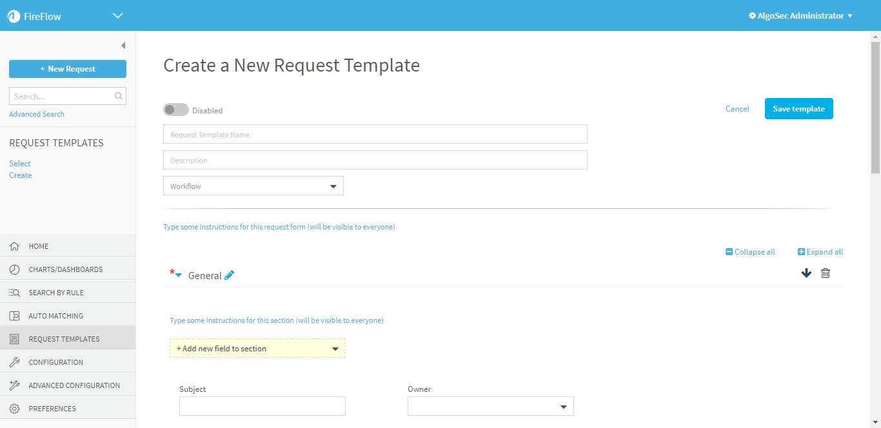
Task: Open the Owner dropdown list
Action: pyautogui.click(x=490, y=407)
